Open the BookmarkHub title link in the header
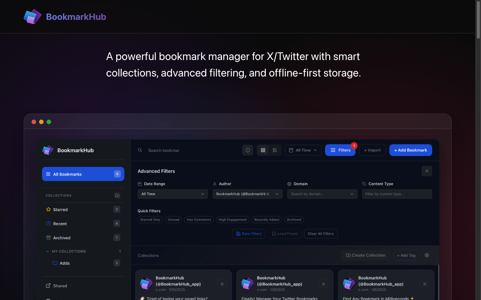481x300 pixels. 76,16
